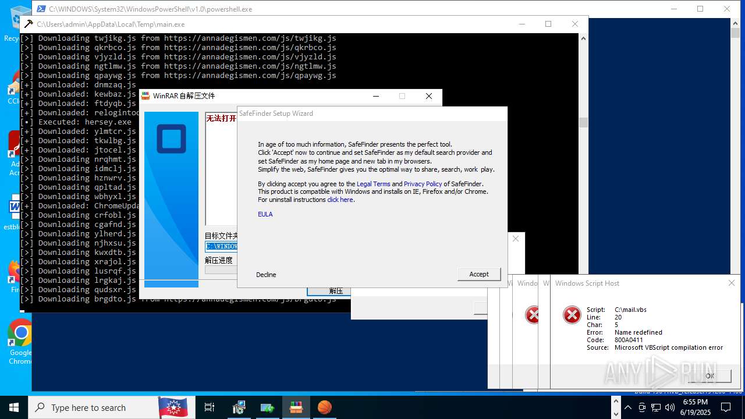Click the 'Microsoft VBScript compilation error' source text
The width and height of the screenshot is (745, 419).
point(669,347)
